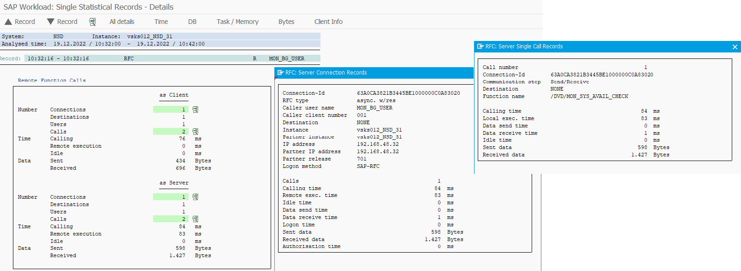This screenshot has height=271, width=741.
Task: Click IP address 192.168.48.32
Action: [378, 144]
